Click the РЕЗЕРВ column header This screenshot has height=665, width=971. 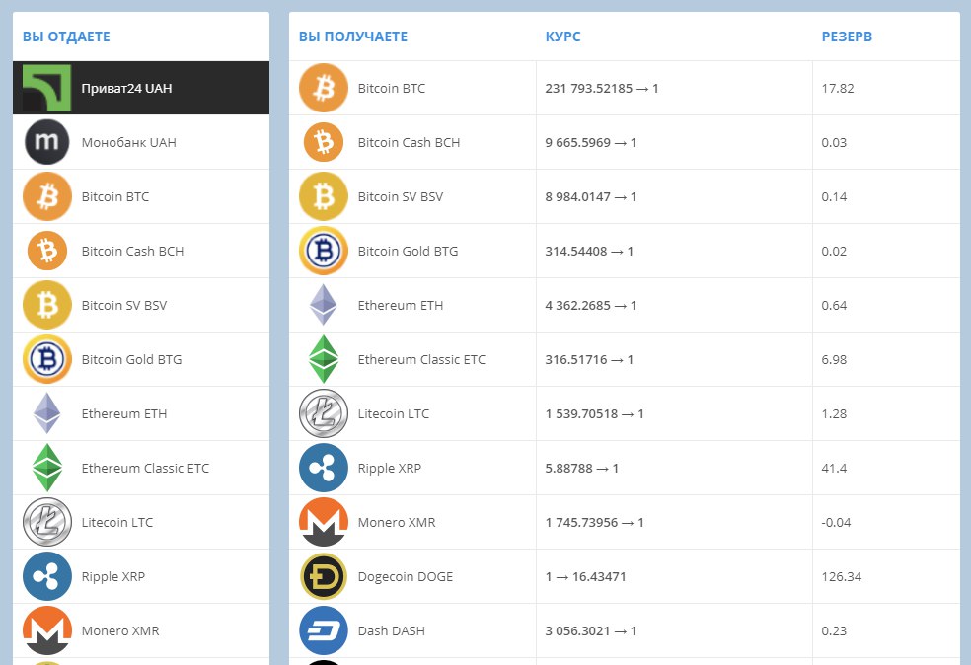(x=847, y=37)
